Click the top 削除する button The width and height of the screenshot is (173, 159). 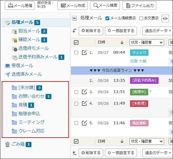coord(91,31)
